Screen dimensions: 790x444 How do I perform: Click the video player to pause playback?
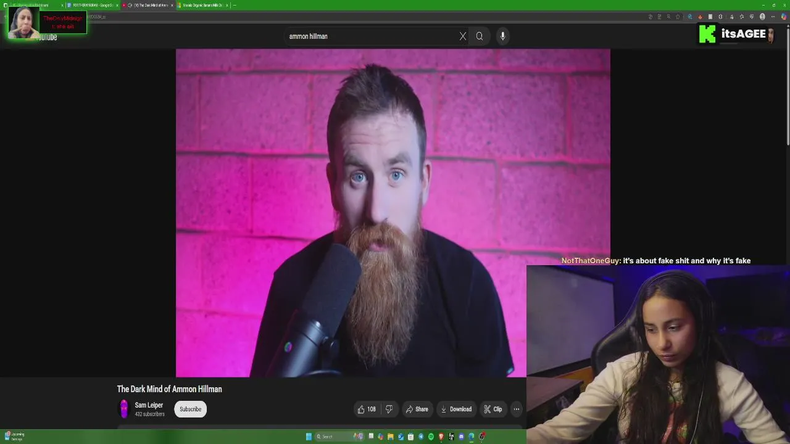[x=393, y=213]
